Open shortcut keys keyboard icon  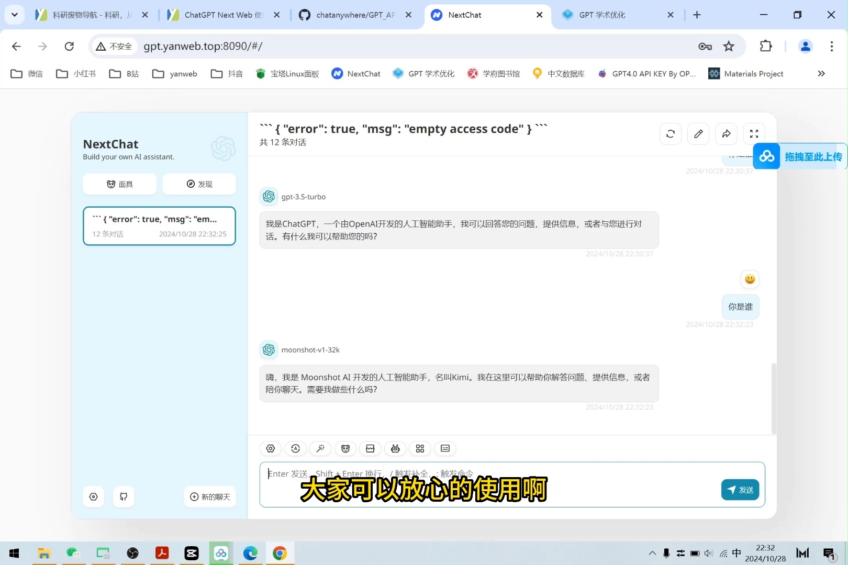point(445,448)
